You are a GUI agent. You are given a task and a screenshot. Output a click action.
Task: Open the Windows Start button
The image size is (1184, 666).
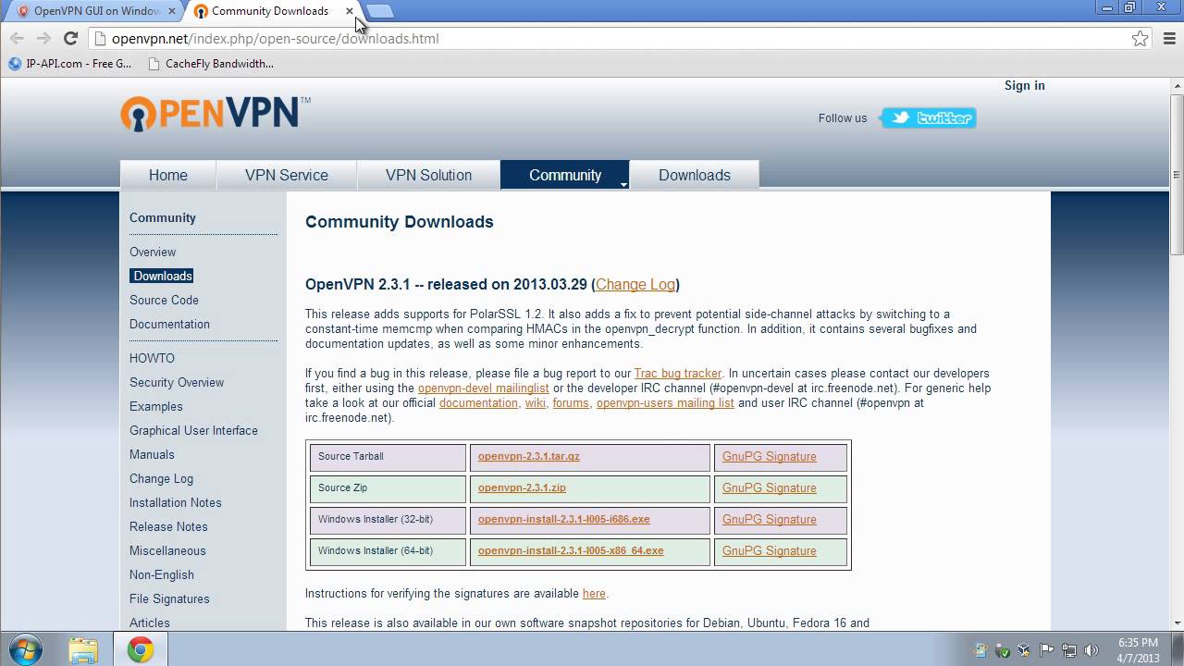(x=25, y=649)
